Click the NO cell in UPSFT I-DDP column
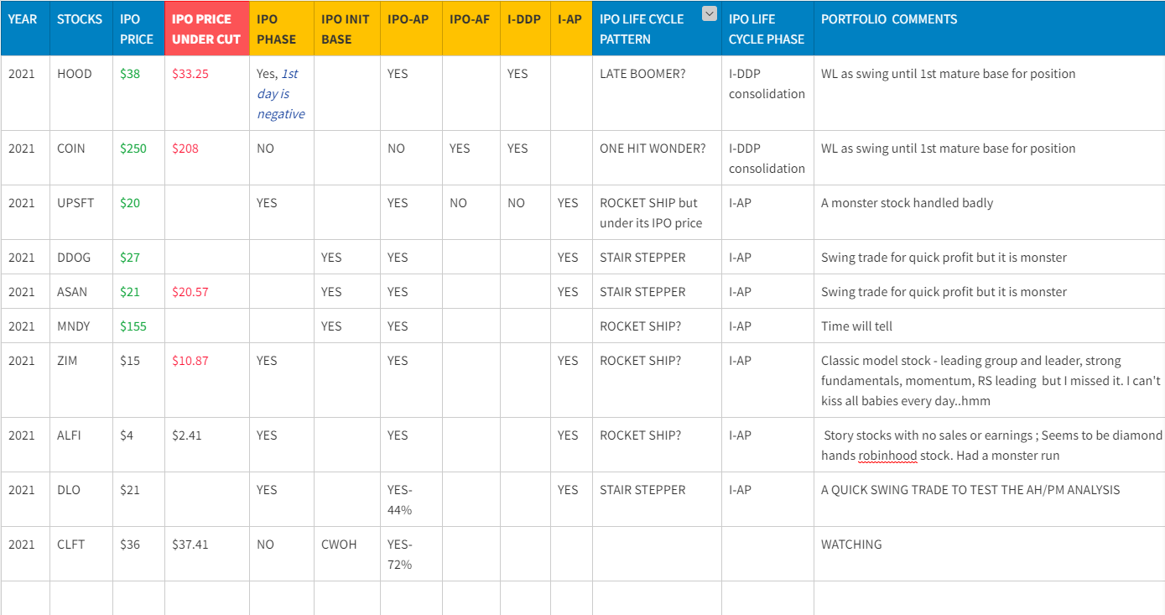Viewport: 1165px width, 615px height. pyautogui.click(x=525, y=212)
